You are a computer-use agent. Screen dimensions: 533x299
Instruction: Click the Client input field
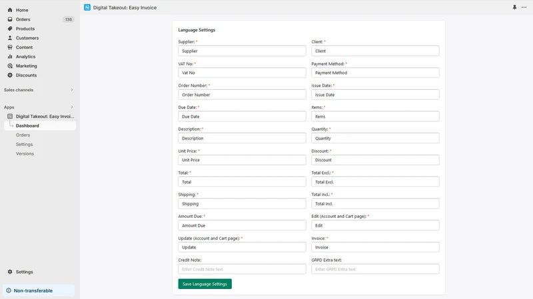click(x=375, y=51)
